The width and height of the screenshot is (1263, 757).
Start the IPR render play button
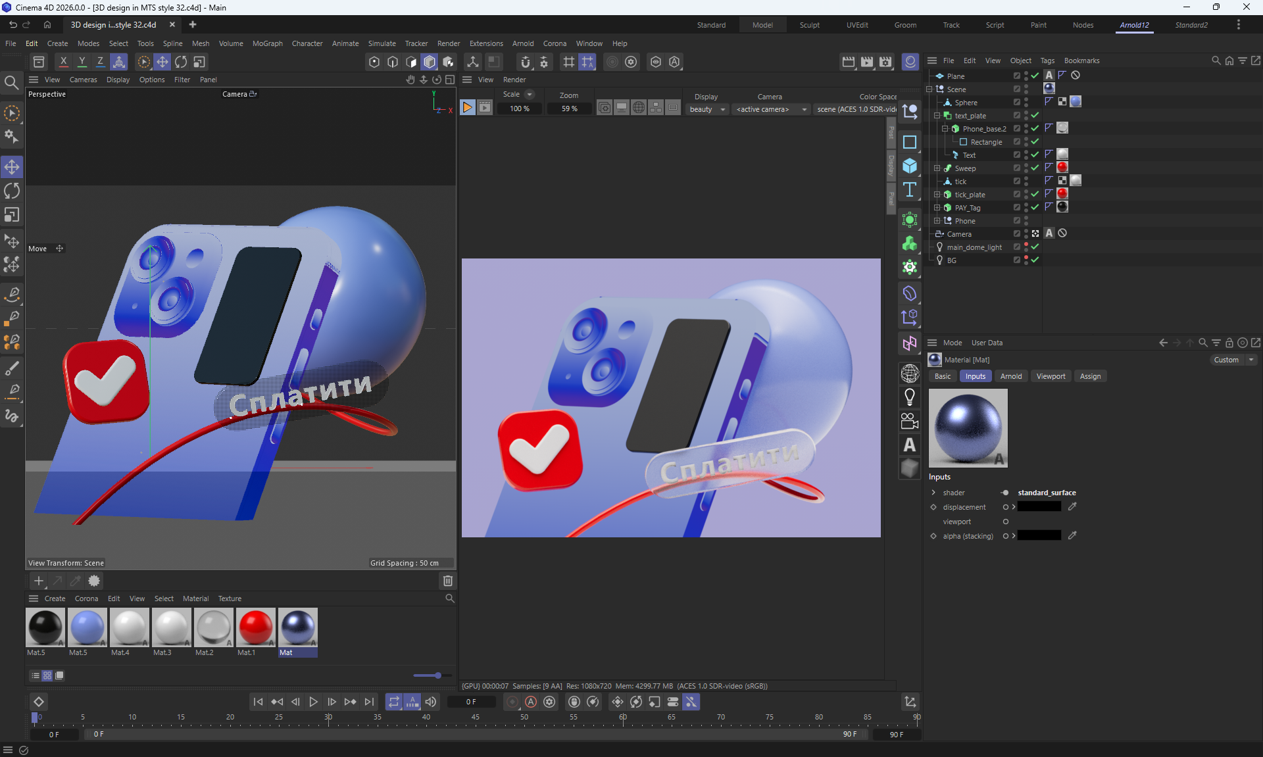click(467, 108)
